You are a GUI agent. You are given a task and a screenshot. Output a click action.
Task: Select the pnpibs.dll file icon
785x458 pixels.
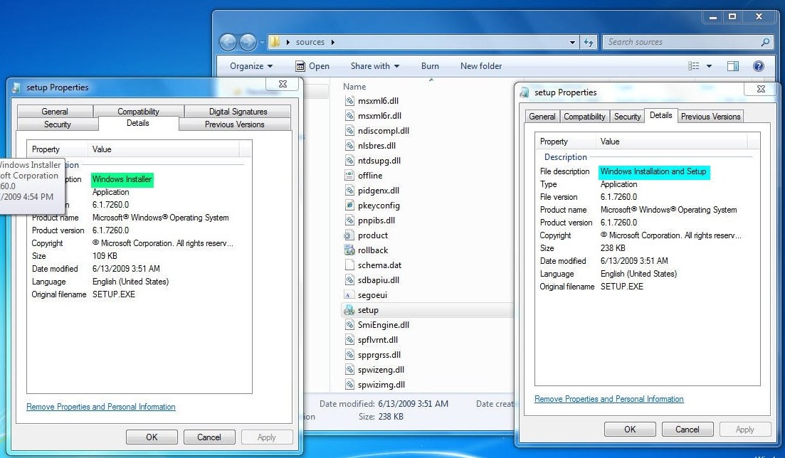350,220
